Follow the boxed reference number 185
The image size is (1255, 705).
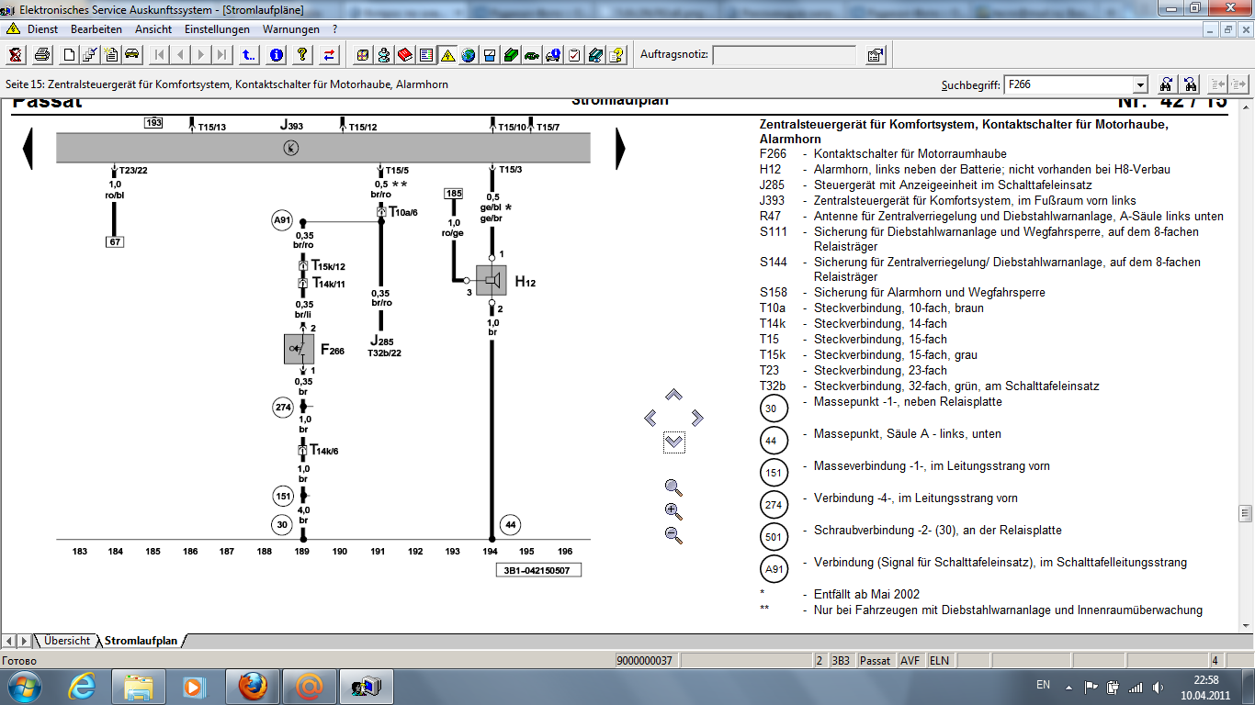point(453,194)
